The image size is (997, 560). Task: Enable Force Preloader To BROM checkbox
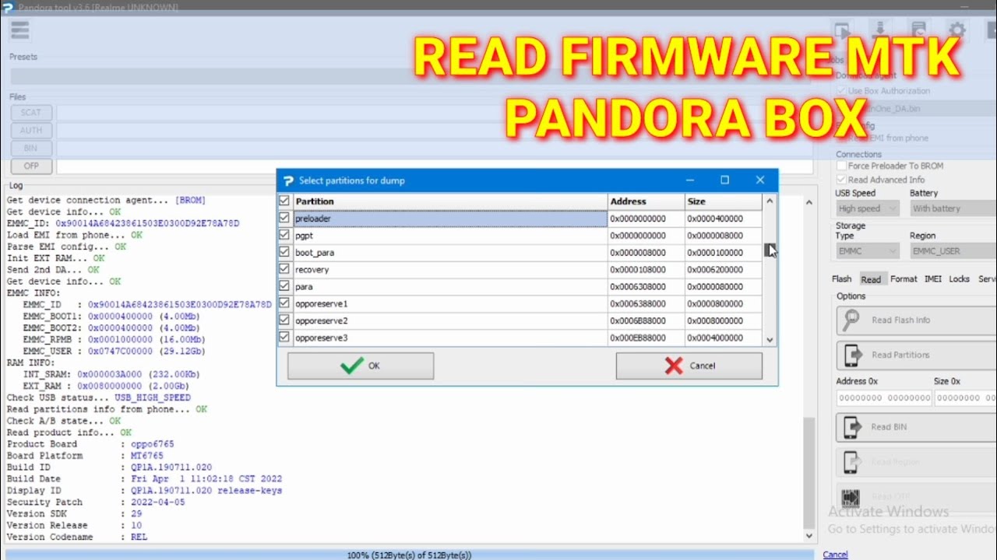[841, 166]
